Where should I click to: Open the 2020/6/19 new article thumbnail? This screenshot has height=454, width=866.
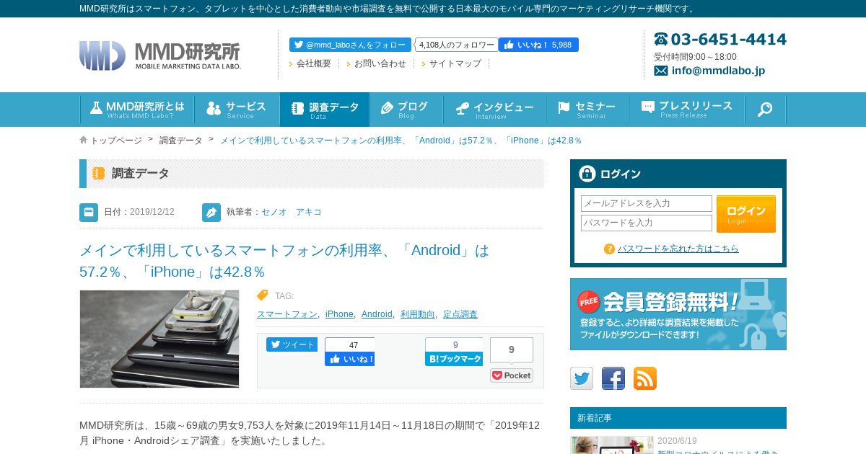(612, 445)
